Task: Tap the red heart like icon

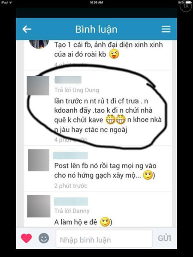Action: click(x=27, y=238)
